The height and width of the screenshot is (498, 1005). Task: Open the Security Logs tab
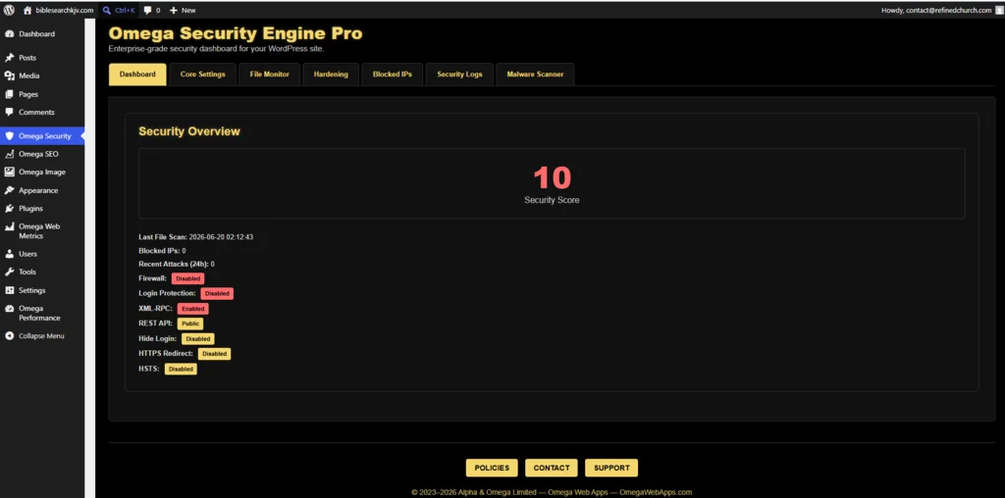[459, 75]
